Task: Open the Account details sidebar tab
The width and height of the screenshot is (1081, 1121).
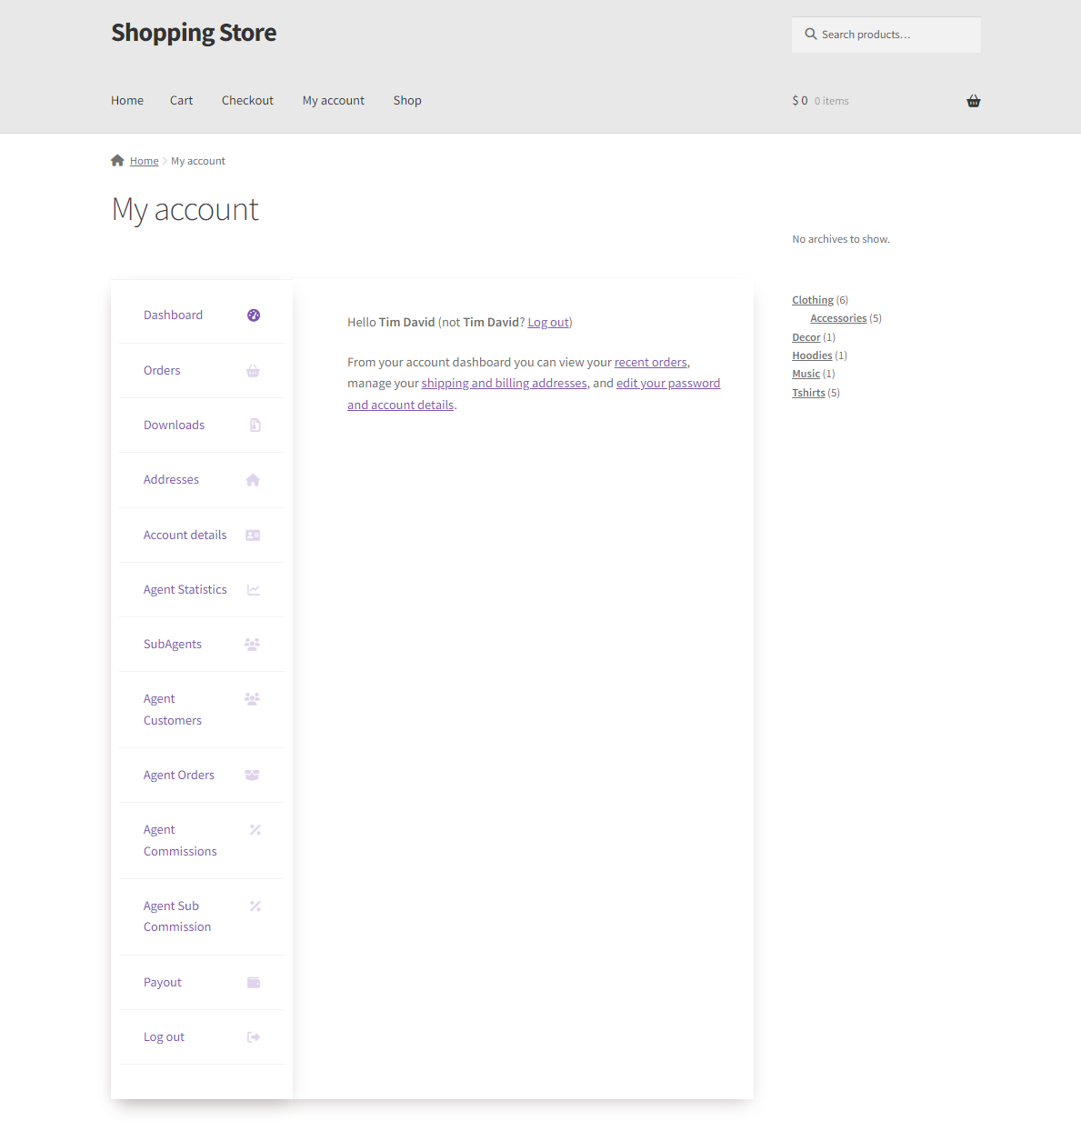Action: click(202, 535)
